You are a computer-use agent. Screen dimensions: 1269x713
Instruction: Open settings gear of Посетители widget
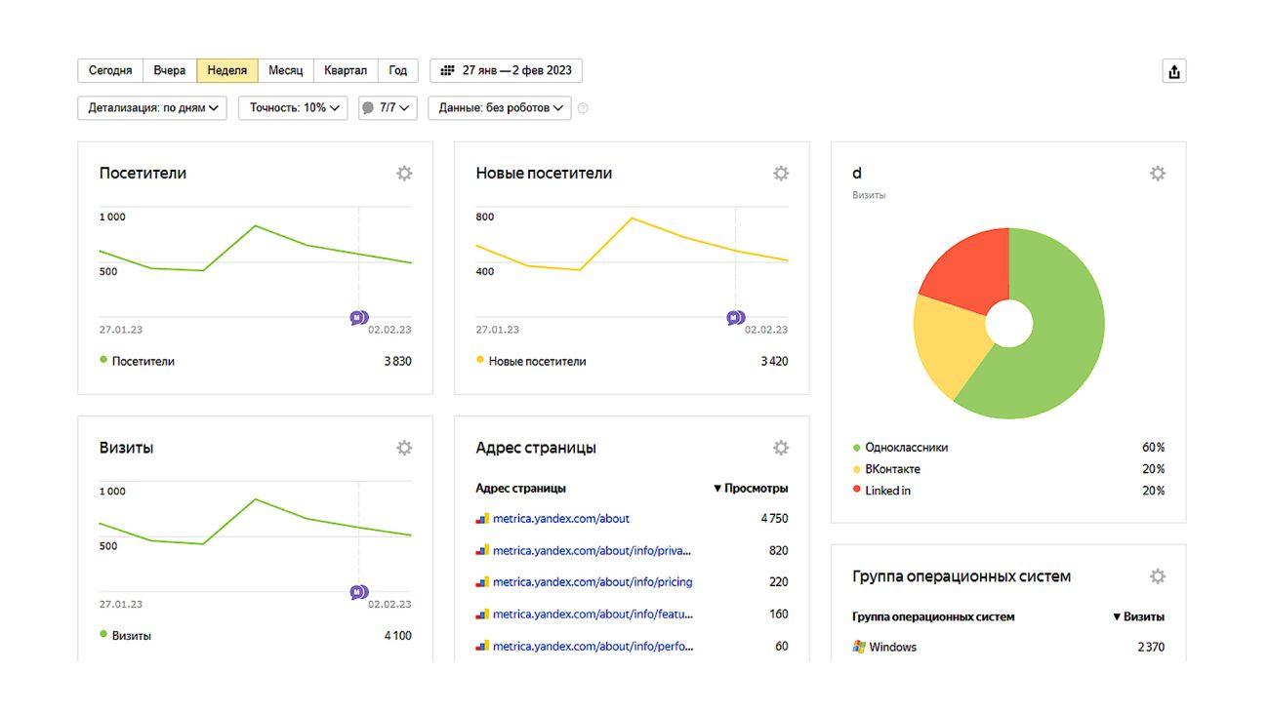(404, 174)
